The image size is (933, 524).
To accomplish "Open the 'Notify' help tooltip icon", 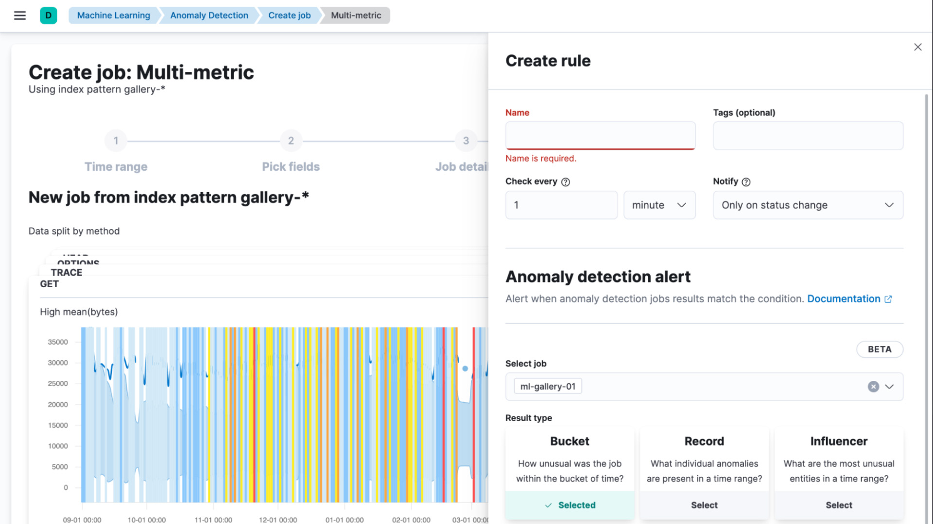I will (x=747, y=182).
